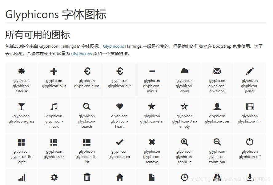Click the 'glyphicon glyphicon-star-empty' label
The width and height of the screenshot is (273, 185).
click(184, 121)
